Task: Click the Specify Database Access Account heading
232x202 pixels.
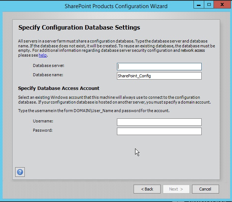Action: pyautogui.click(x=59, y=88)
